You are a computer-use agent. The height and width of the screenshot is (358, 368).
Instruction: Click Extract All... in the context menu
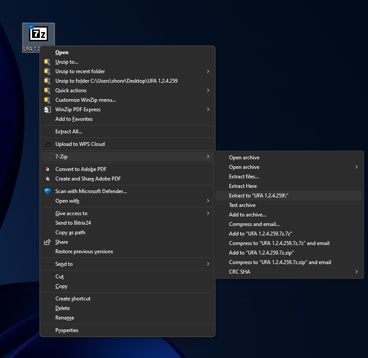(x=68, y=132)
